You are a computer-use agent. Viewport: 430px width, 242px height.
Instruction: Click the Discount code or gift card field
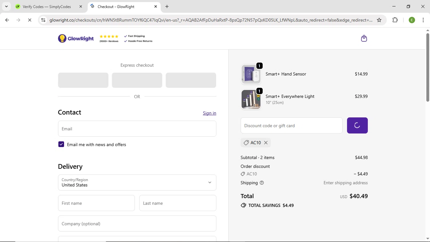point(292,125)
